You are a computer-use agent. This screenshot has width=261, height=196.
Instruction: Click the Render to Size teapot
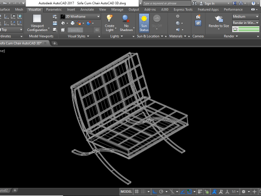(219, 19)
